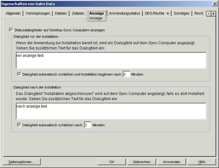The height and width of the screenshot is (168, 219).
Task: Switch to the Verknüpfungen tab
Action: click(x=38, y=13)
